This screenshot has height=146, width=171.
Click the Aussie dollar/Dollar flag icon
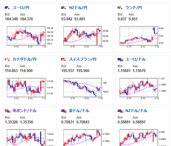64,111
